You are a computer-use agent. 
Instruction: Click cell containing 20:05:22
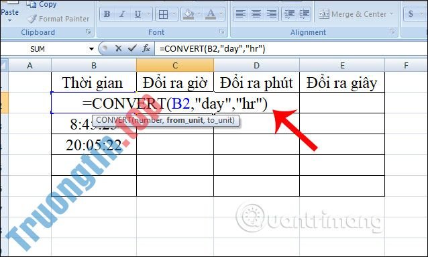(x=94, y=144)
